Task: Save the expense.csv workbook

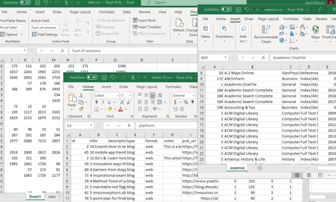Action: click(238, 9)
